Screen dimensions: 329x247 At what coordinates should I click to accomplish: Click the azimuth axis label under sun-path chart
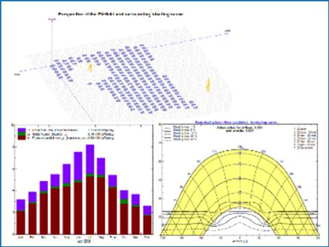[239, 242]
